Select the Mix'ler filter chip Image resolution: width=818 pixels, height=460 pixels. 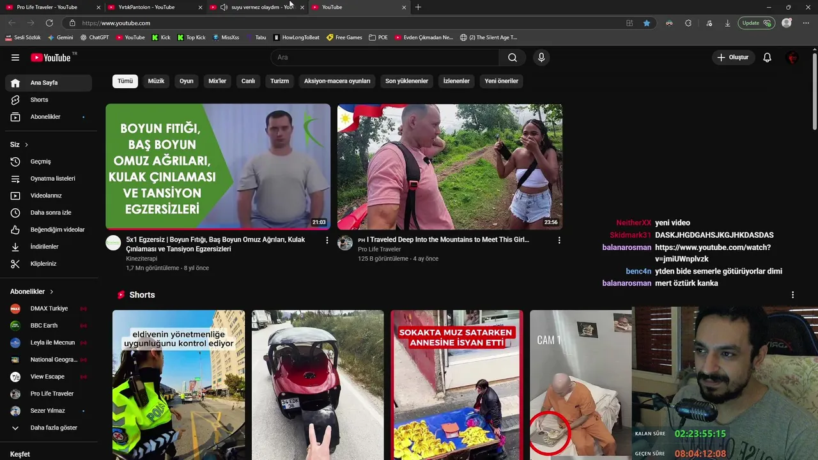point(217,81)
